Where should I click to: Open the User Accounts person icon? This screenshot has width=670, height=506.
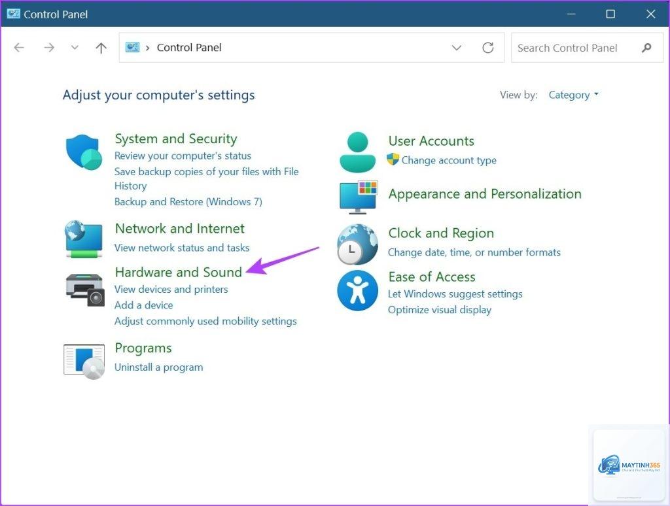tap(358, 152)
